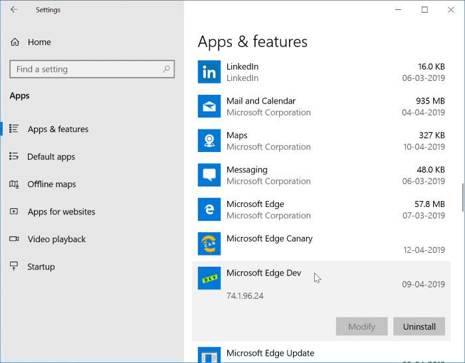Screen dimensions: 465x363
Task: Click the 12-04-2019 install date
Action: click(x=424, y=250)
